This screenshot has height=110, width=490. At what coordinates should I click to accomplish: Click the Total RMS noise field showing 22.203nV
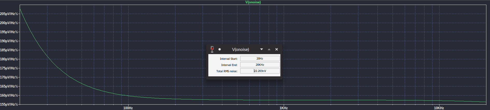click(x=260, y=71)
